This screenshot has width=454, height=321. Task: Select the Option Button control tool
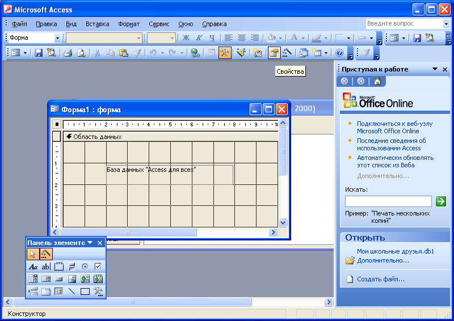(x=85, y=267)
